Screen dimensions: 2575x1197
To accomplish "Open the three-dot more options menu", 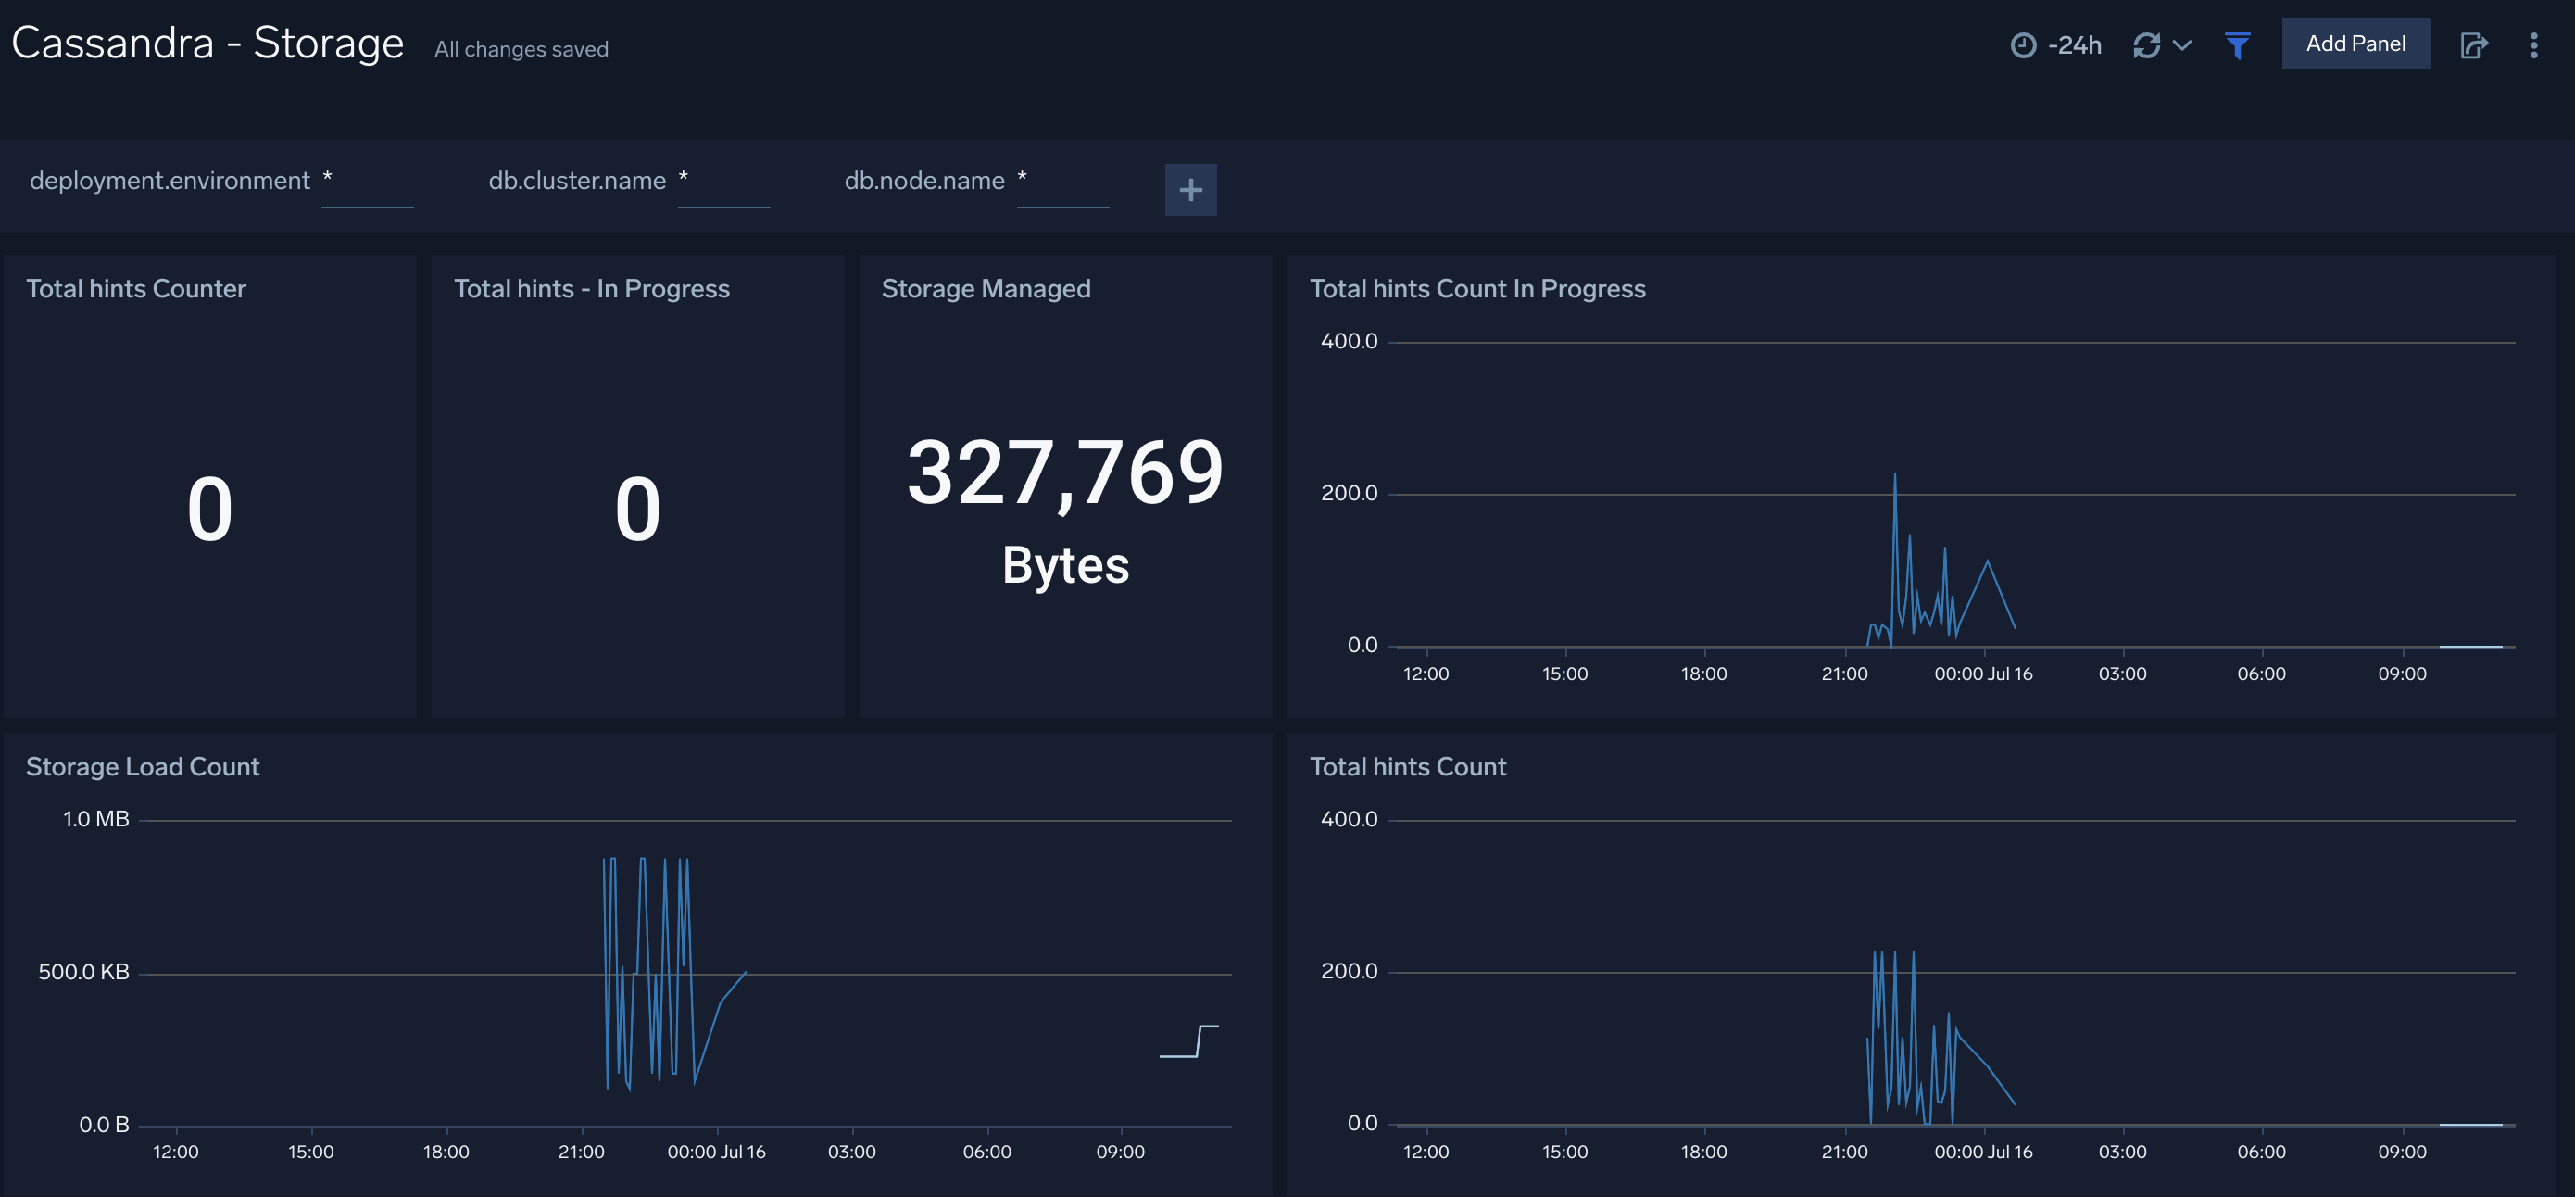I will (x=2533, y=45).
